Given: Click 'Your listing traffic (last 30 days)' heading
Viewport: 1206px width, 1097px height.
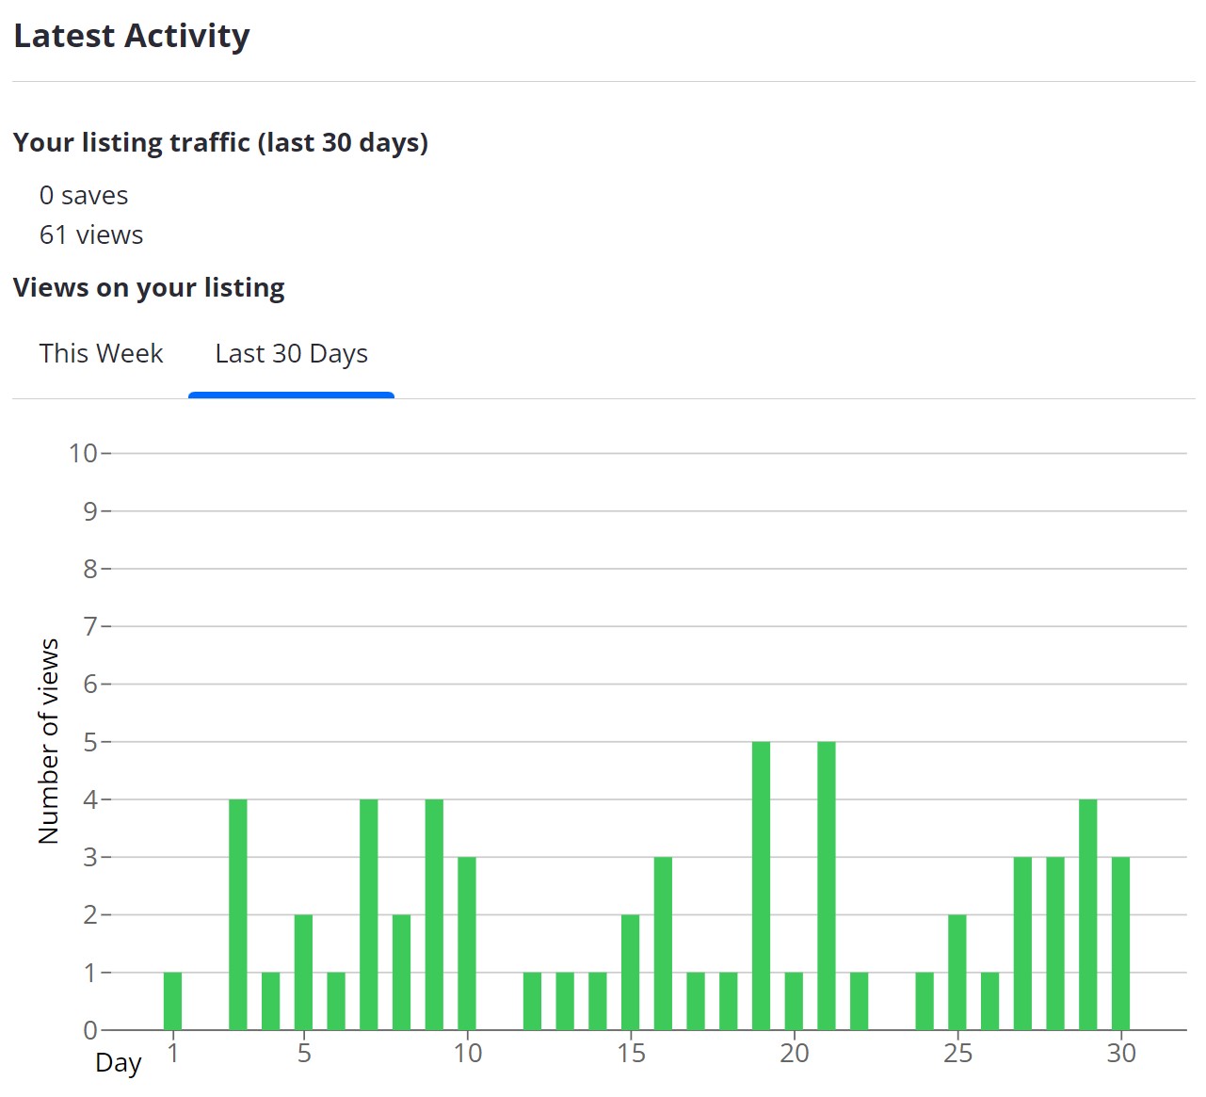Looking at the screenshot, I should pos(221,142).
